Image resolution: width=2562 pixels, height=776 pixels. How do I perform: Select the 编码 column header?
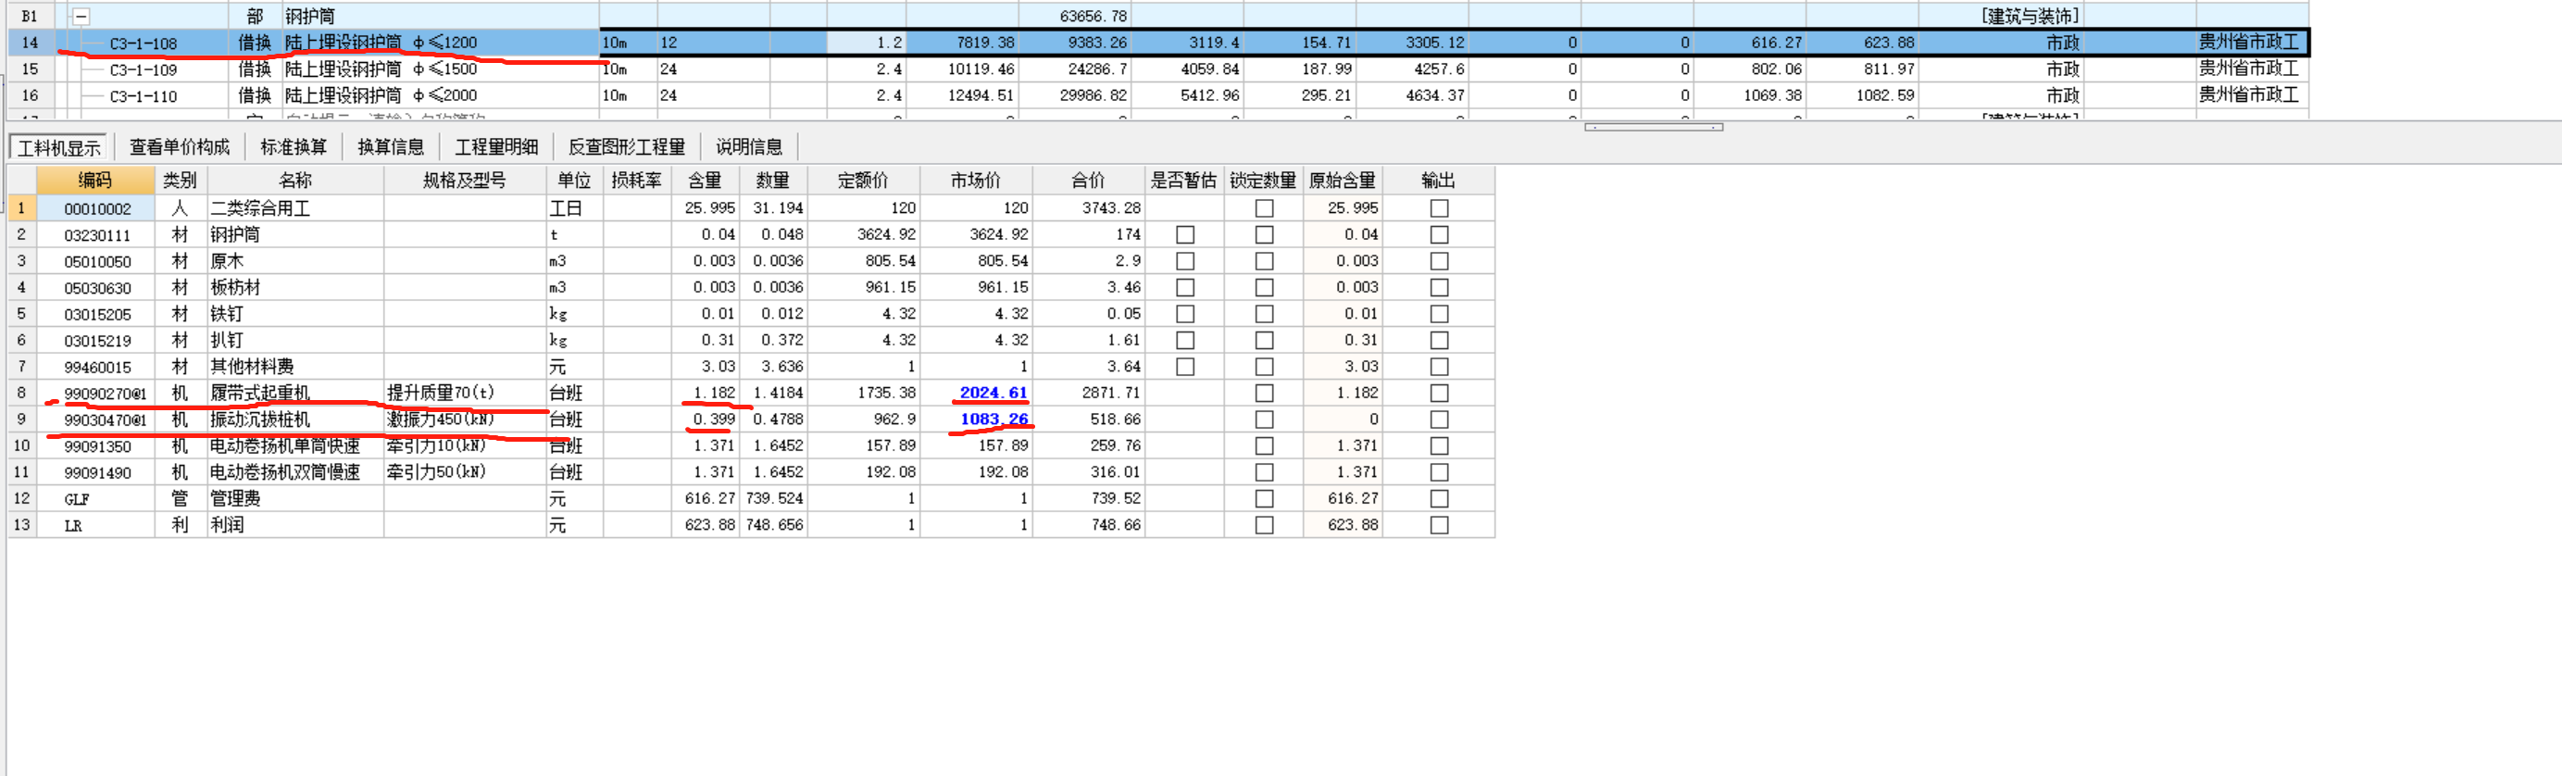coord(95,180)
